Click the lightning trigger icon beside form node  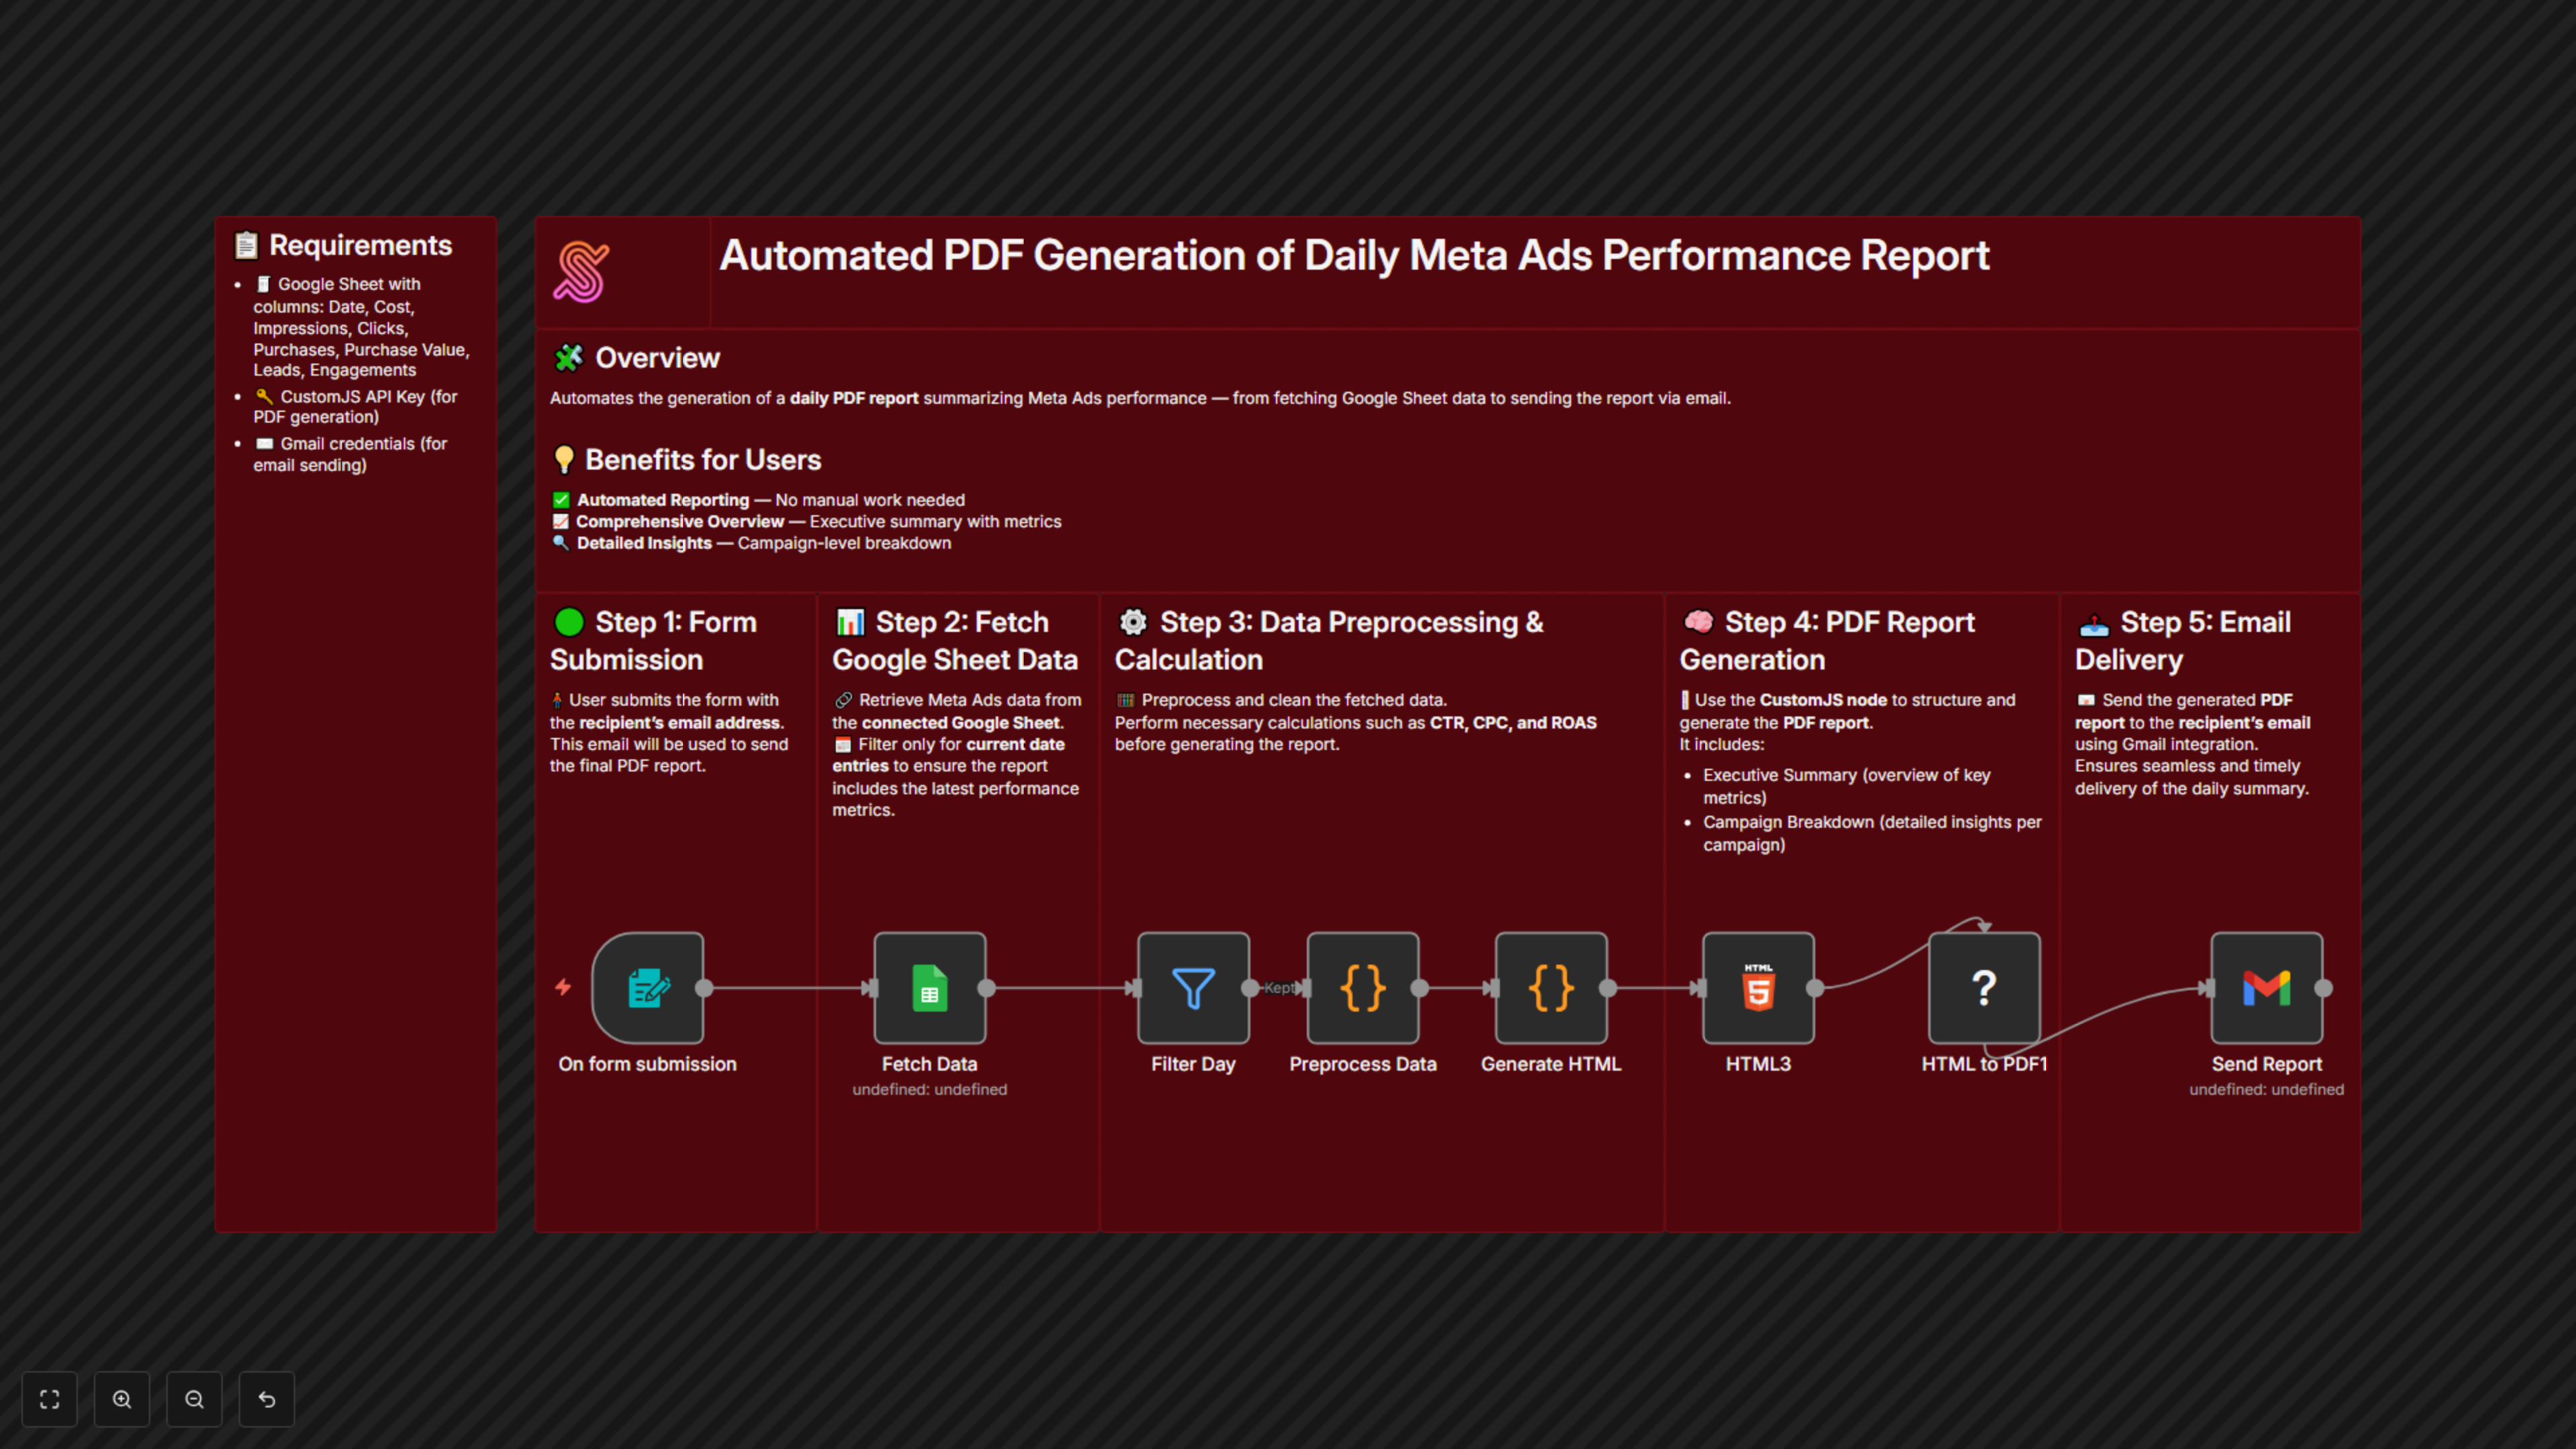[x=563, y=987]
